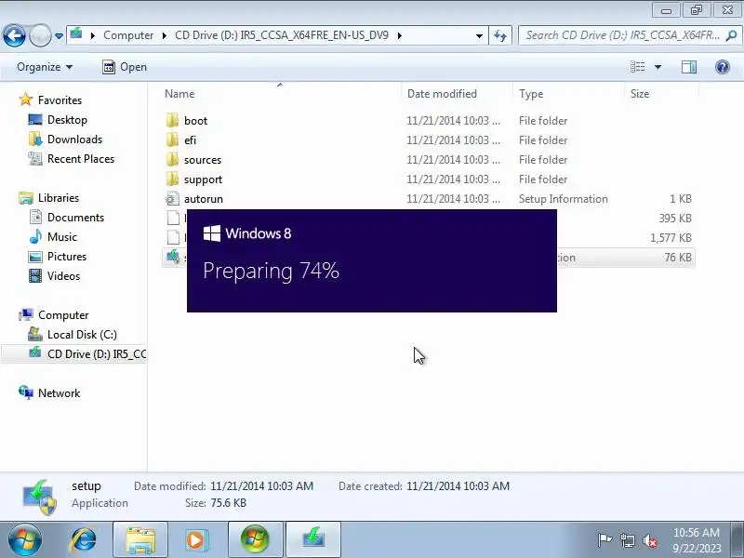744x558 pixels.
Task: Expand the address bar history dropdown
Action: (x=479, y=35)
